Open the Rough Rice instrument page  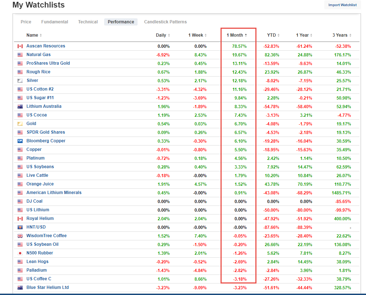[38, 72]
